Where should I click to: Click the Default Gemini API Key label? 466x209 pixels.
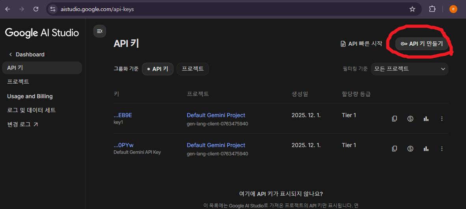point(137,152)
